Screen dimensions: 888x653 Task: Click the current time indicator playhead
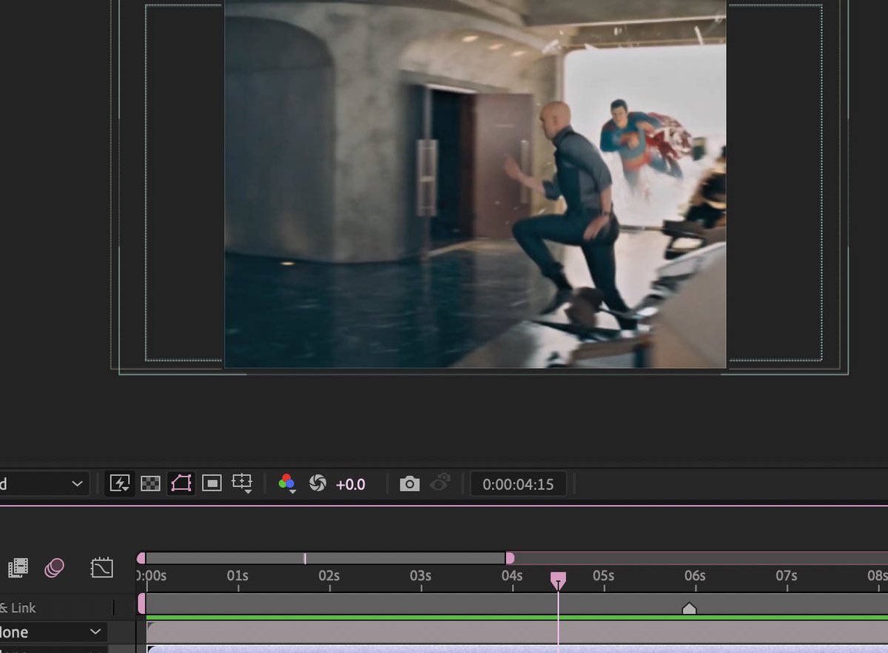559,580
